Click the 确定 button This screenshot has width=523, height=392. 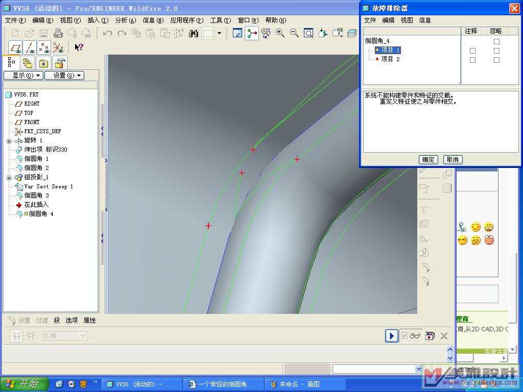pyautogui.click(x=429, y=160)
